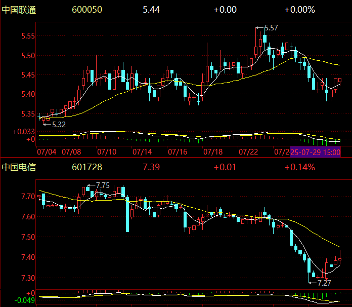Click the +0.01 change value

coord(225,167)
